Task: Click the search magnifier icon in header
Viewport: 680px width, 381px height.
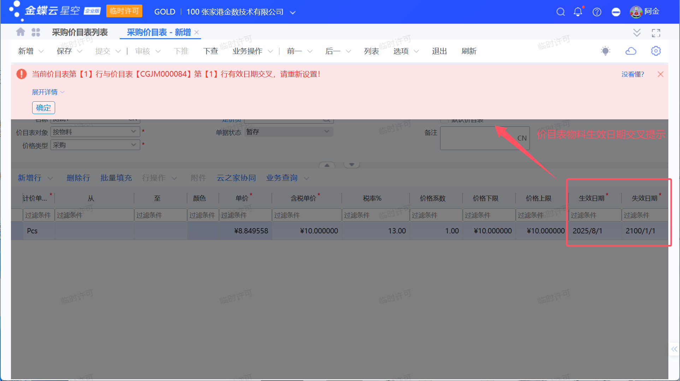Action: point(560,12)
